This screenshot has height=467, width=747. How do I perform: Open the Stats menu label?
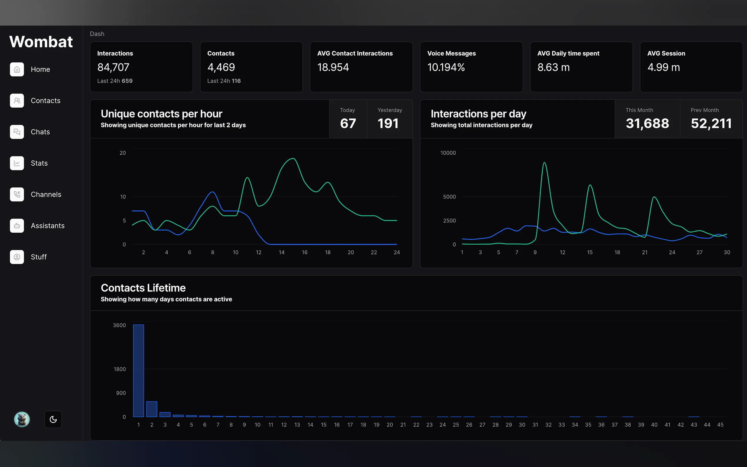39,163
